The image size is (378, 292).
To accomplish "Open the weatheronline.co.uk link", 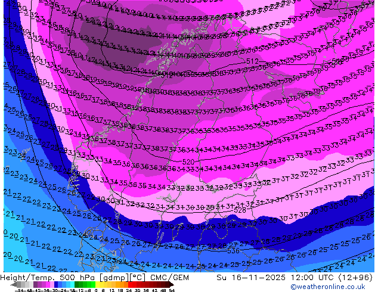I will 328,287.
